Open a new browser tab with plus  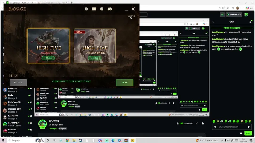tap(71, 3)
